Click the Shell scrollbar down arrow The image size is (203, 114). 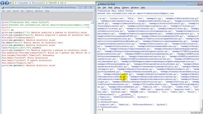pos(201,110)
